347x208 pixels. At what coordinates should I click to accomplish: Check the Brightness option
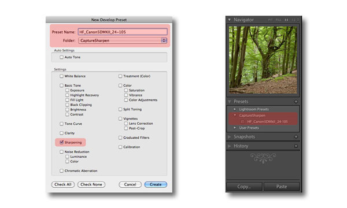click(67, 110)
